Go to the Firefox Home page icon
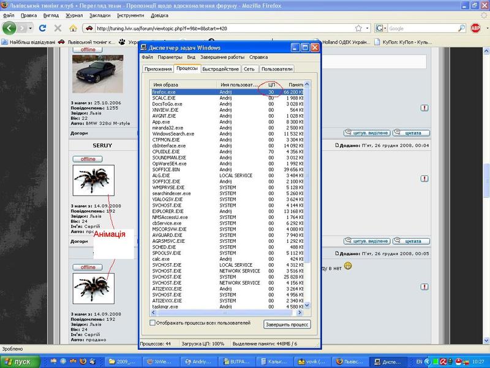This screenshot has height=368, width=490. pyautogui.click(x=73, y=28)
